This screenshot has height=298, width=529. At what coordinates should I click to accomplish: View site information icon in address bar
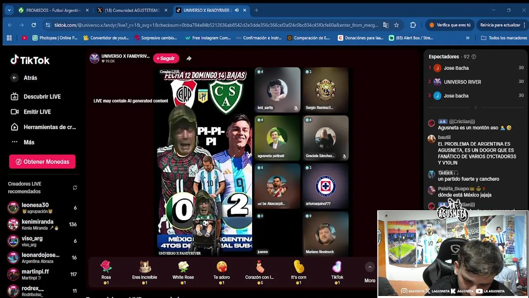(x=48, y=25)
